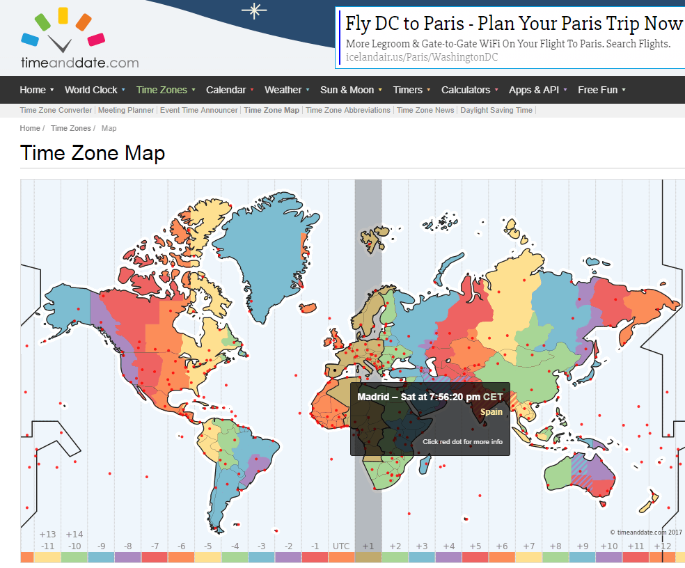Expand the Weather menu
685x568 pixels.
283,90
